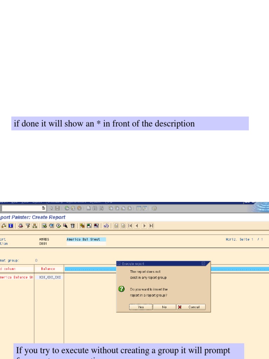Click the filter funnel icon
The height and width of the screenshot is (359, 269).
28,226
